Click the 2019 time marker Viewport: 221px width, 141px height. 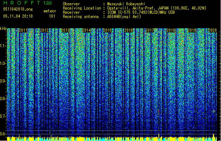(x=192, y=31)
